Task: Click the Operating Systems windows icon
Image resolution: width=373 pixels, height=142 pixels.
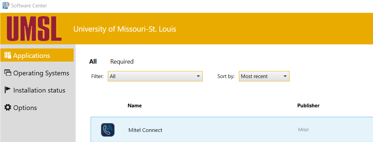Action: pyautogui.click(x=7, y=73)
